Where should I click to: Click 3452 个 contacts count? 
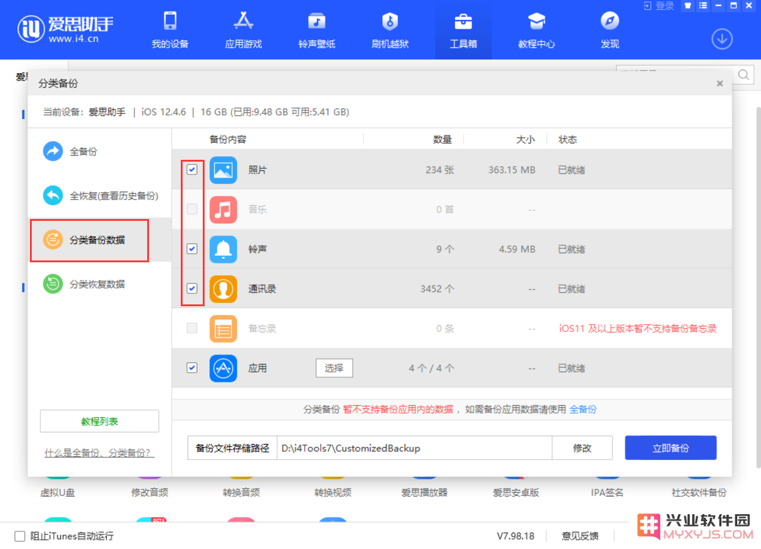tap(437, 289)
